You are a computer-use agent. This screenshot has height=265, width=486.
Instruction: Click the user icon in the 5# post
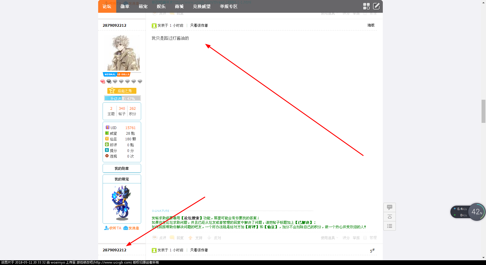click(154, 250)
